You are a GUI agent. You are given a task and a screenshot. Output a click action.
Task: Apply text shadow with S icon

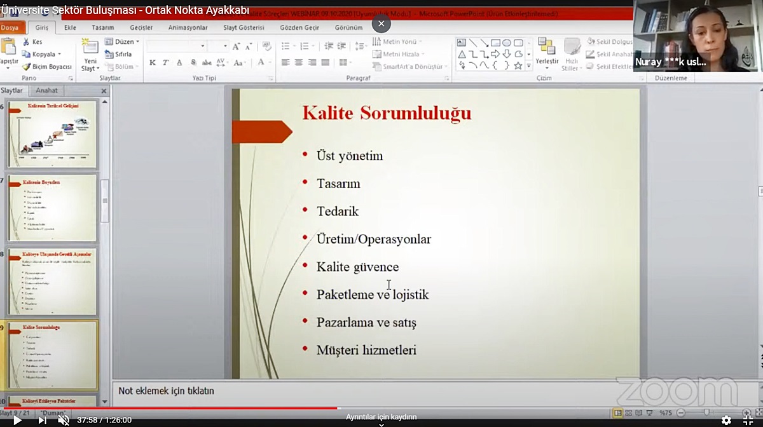click(x=193, y=62)
